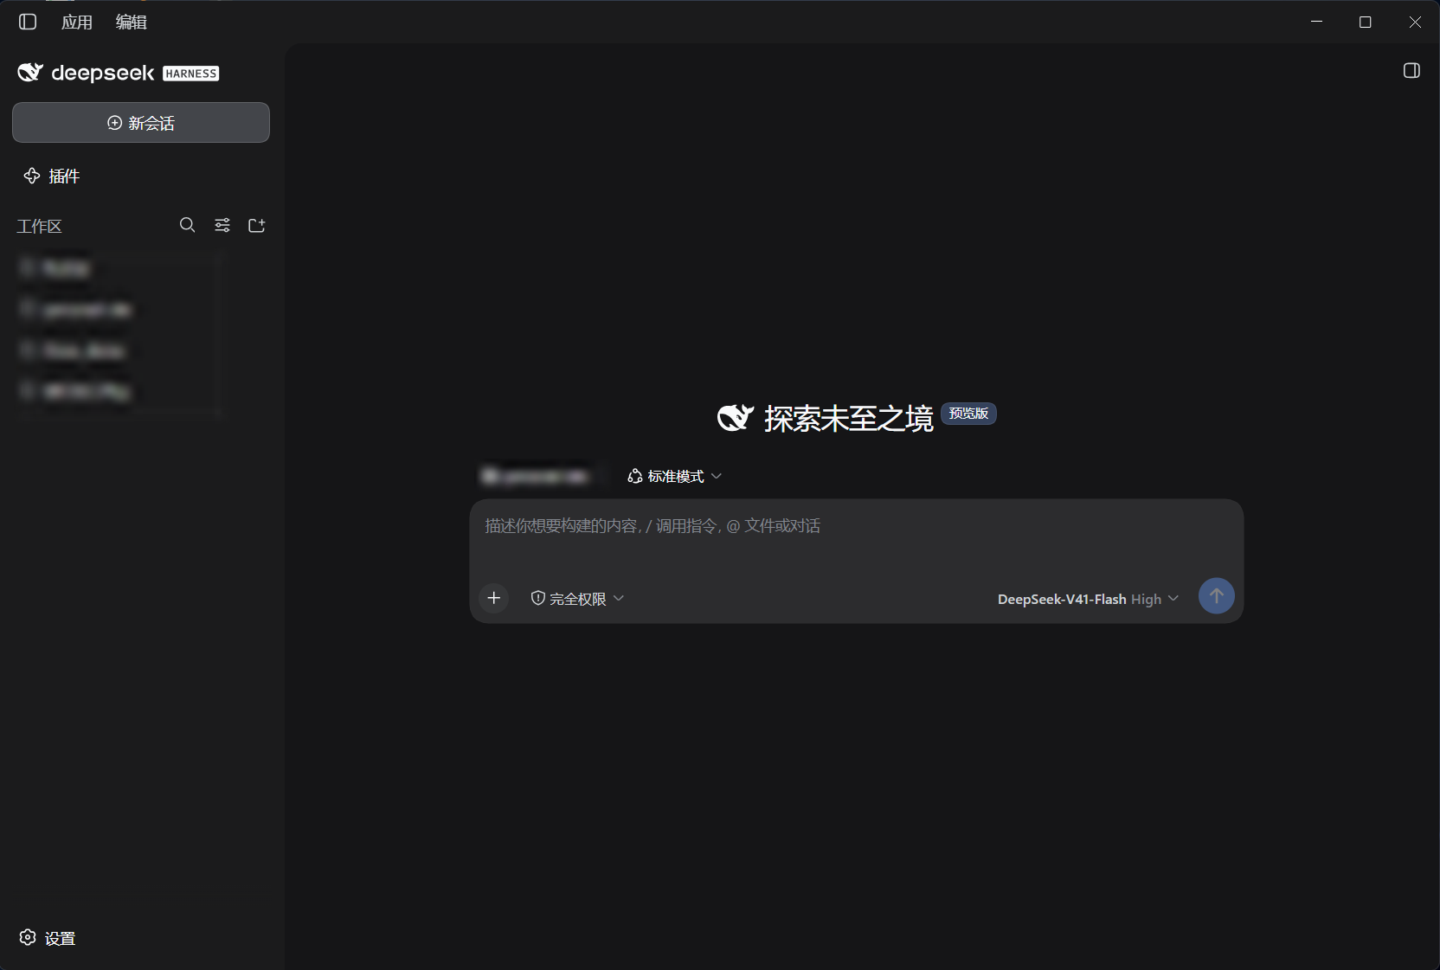The image size is (1440, 970).
Task: Send the message with the arrow button
Action: pyautogui.click(x=1216, y=596)
